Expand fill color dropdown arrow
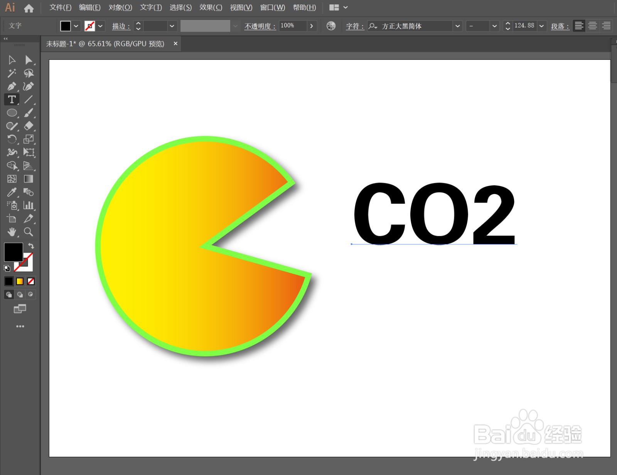The height and width of the screenshot is (475, 617). [x=76, y=26]
